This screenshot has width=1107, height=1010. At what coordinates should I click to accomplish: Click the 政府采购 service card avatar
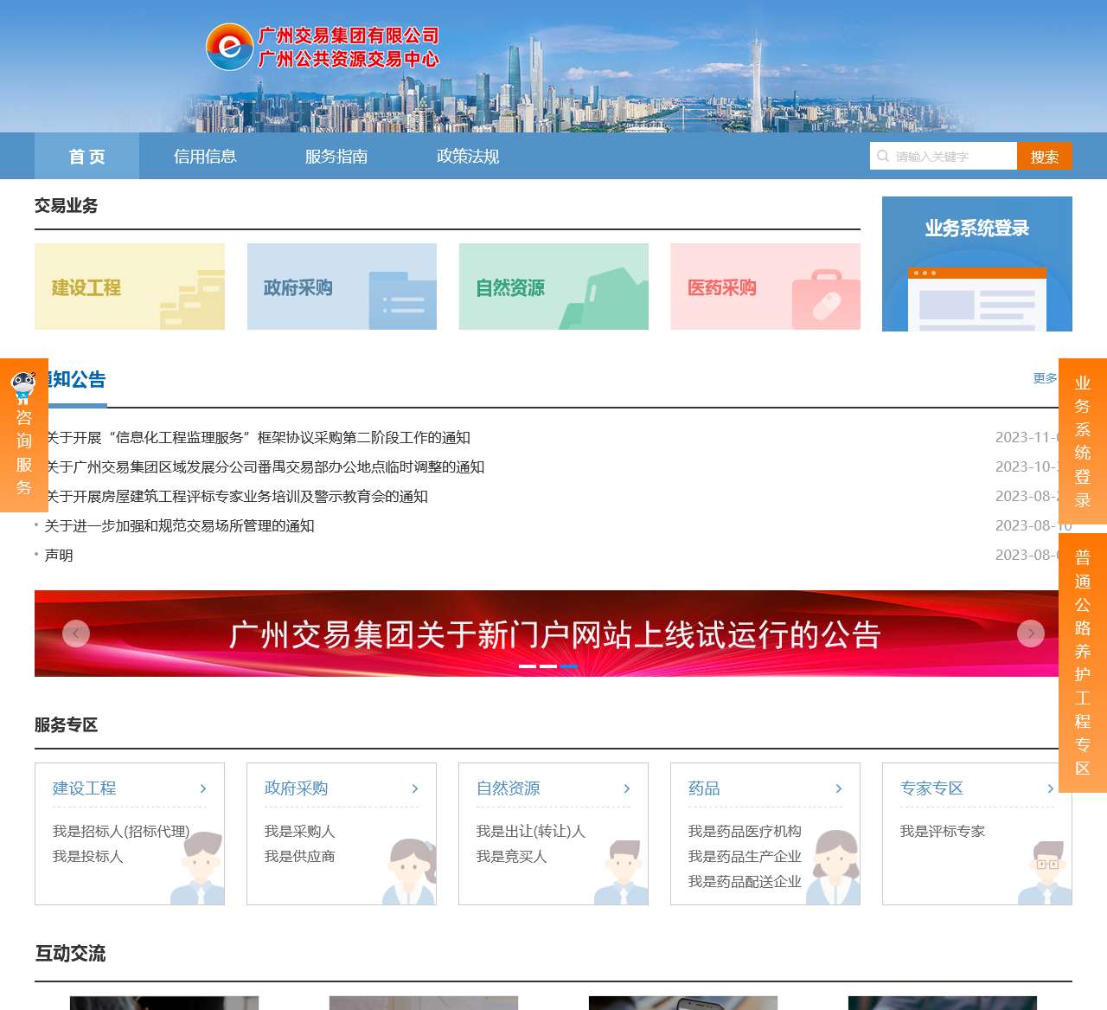pyautogui.click(x=410, y=871)
